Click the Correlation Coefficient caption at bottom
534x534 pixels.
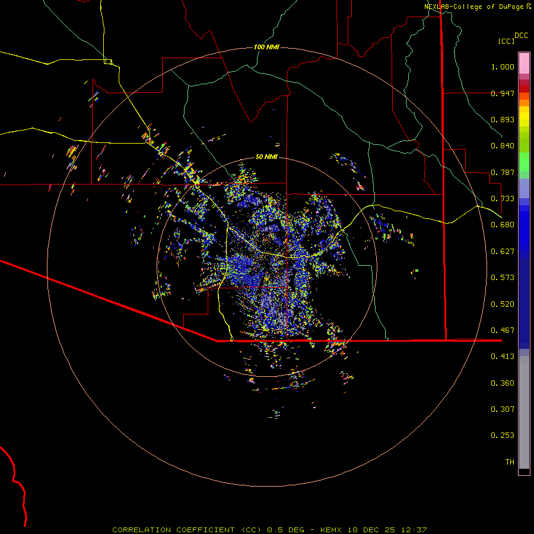[269, 530]
